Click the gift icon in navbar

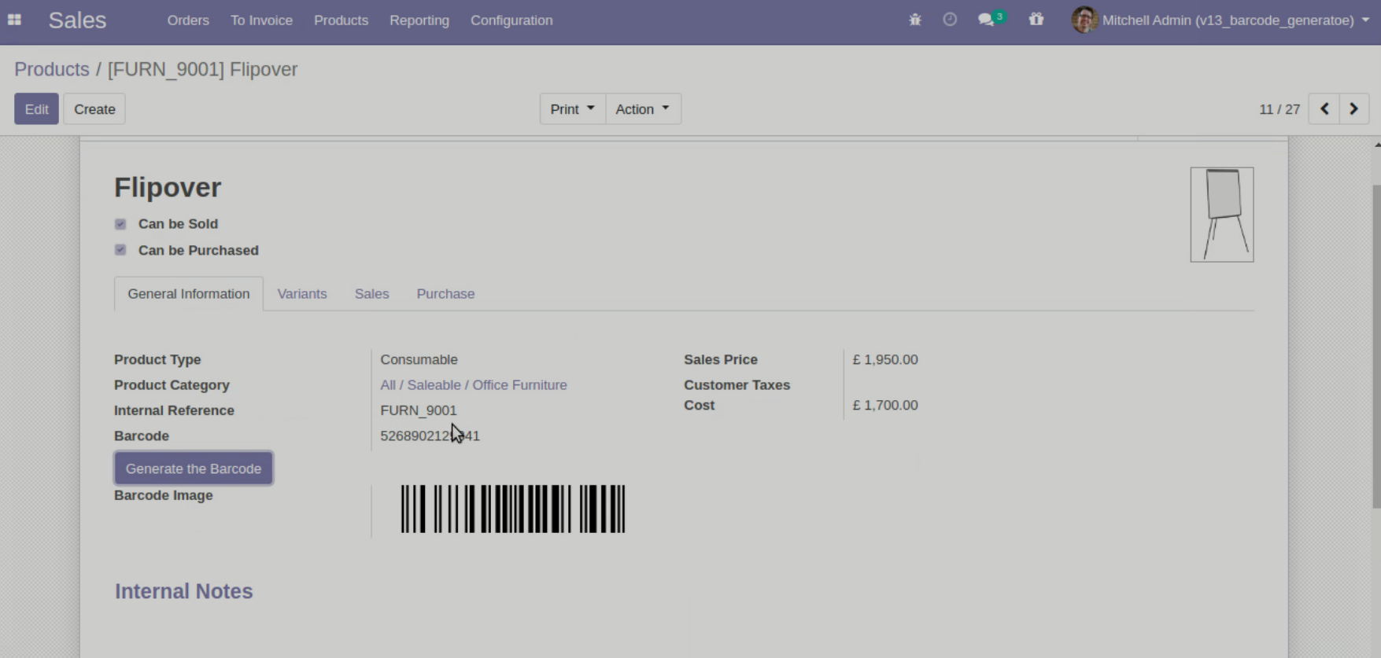pyautogui.click(x=1036, y=20)
